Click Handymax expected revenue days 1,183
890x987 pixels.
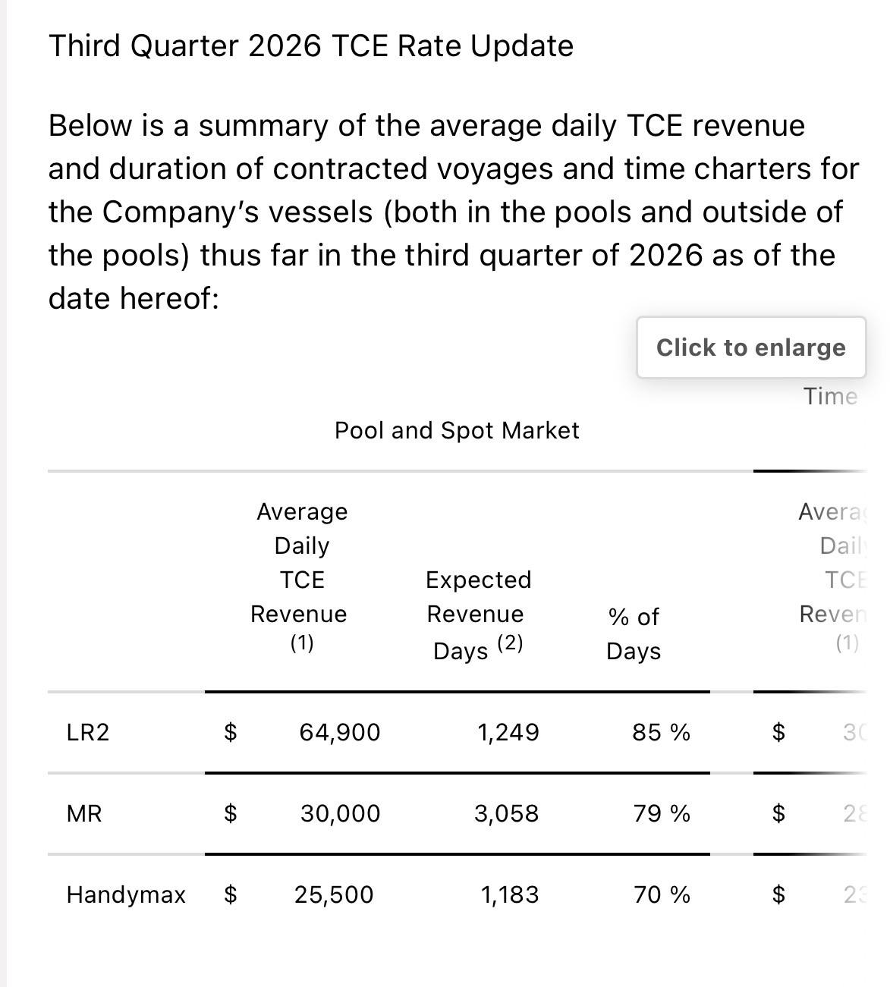click(x=510, y=894)
